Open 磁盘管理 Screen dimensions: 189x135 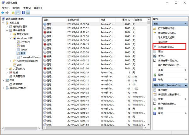click(18, 84)
